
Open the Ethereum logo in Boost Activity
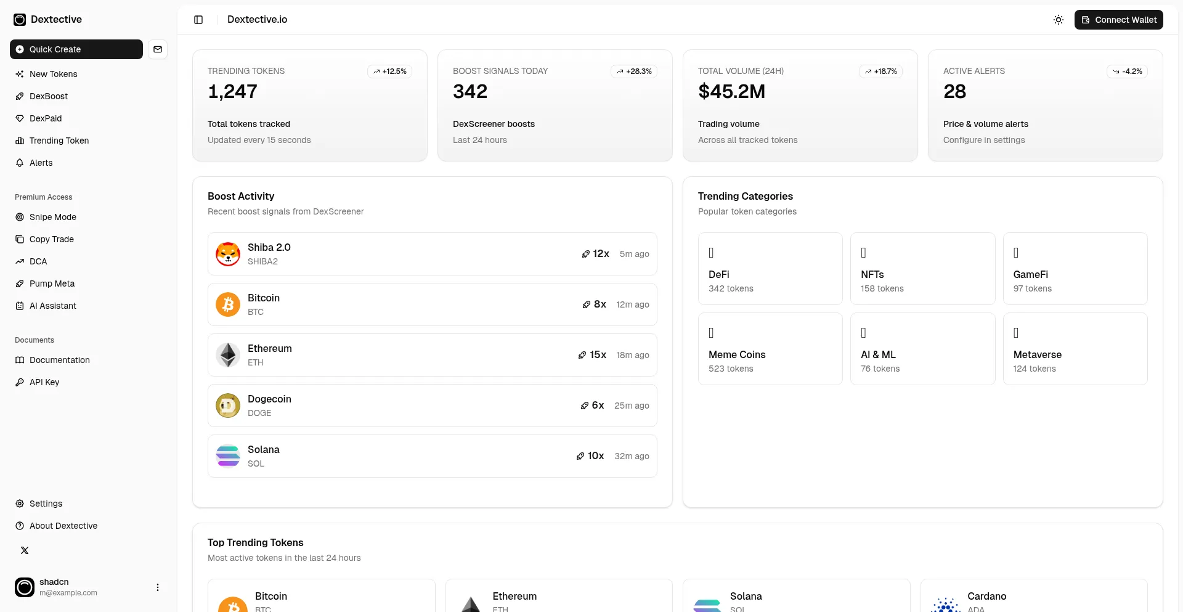(228, 355)
